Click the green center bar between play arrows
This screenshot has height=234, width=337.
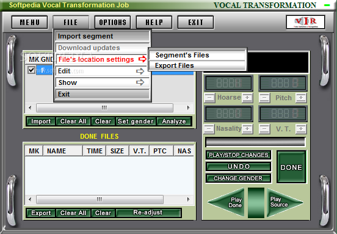256,203
